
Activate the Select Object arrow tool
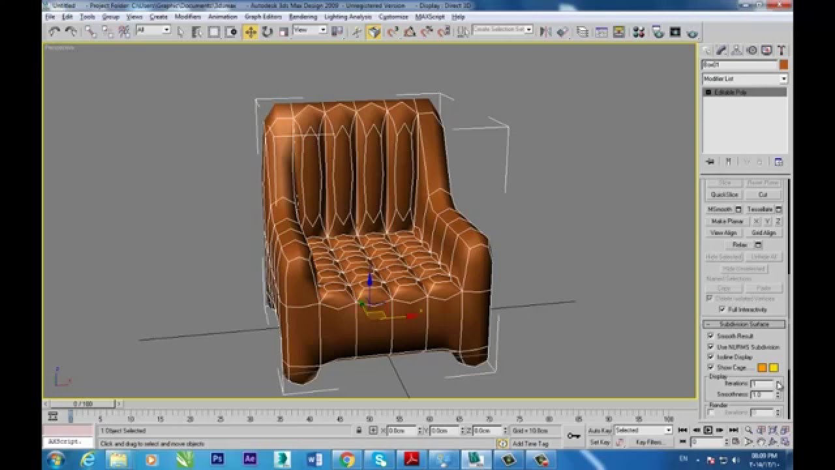tap(180, 31)
